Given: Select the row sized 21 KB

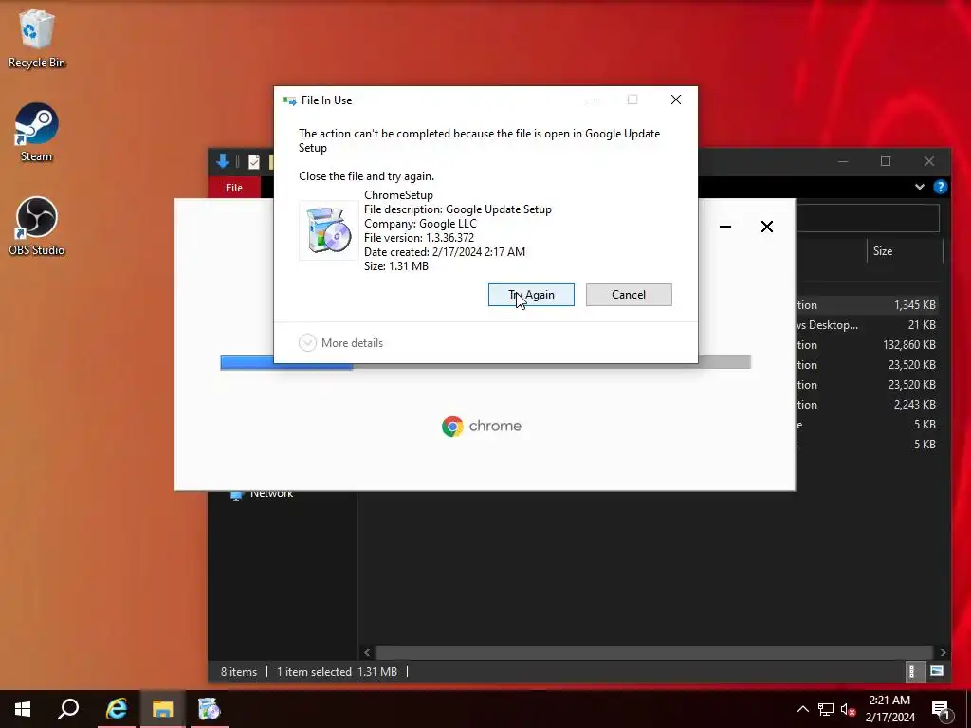Looking at the screenshot, I should pyautogui.click(x=867, y=325).
